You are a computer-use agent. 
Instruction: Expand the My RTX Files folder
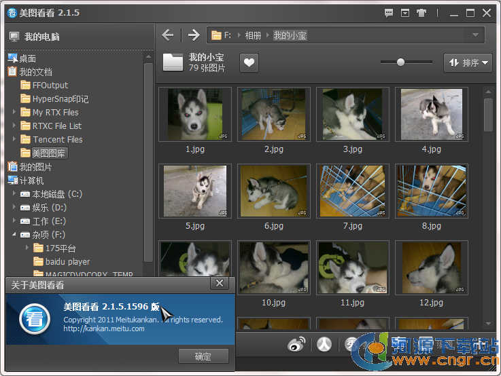15,113
